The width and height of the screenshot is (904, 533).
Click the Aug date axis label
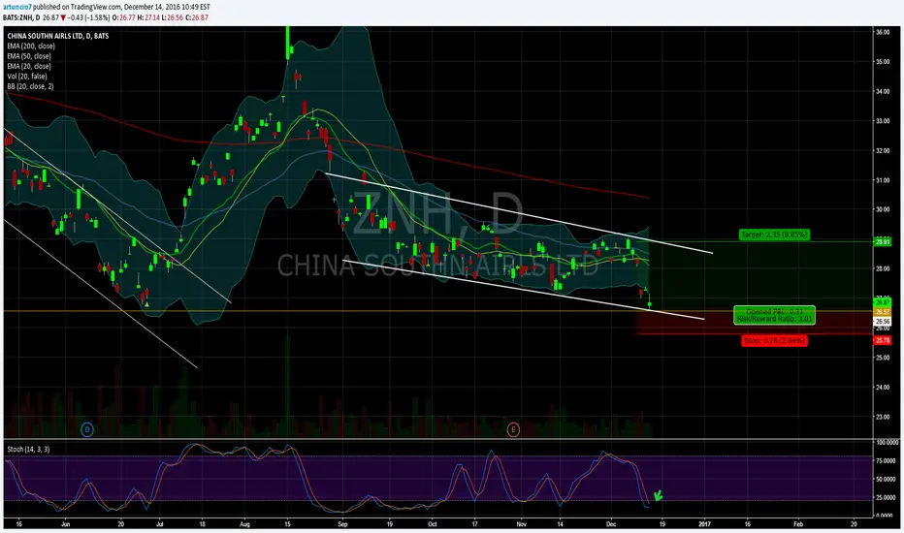244,524
